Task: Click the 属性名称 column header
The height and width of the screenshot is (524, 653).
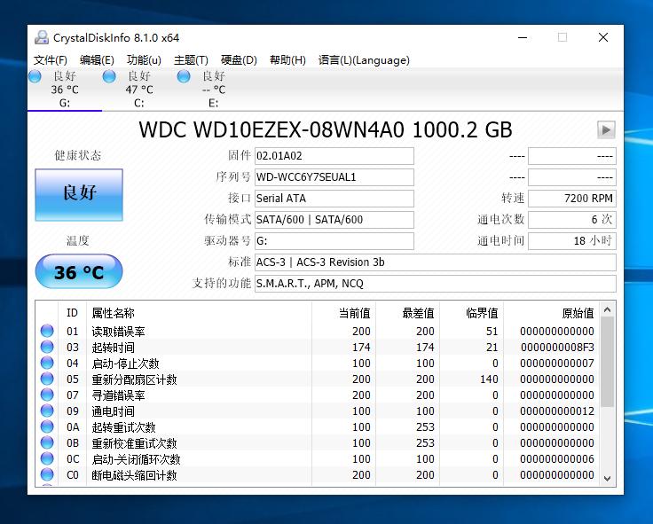Action: (199, 313)
